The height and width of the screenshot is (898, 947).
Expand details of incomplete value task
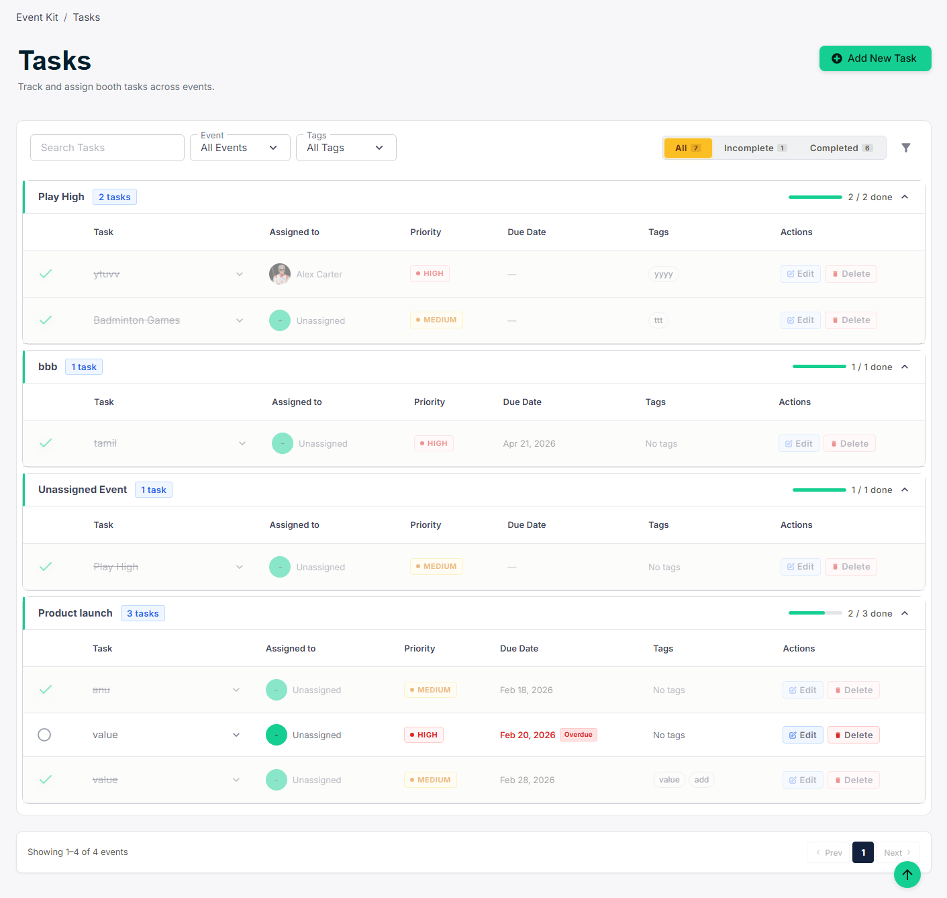(x=236, y=735)
